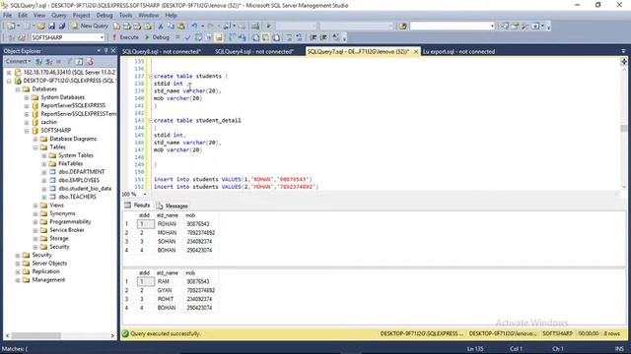Click the Execute query button

coord(125,37)
